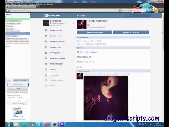Image resolution: width=169 pixels, height=127 pixels.
Task: Select the open VK browser tab
Action: 21,7
